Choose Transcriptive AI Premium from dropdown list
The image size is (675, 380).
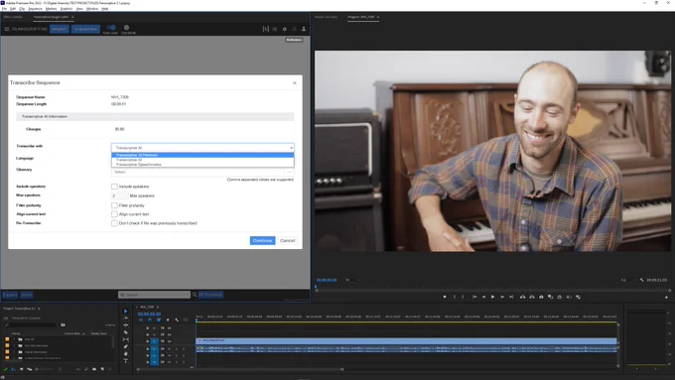pos(202,155)
